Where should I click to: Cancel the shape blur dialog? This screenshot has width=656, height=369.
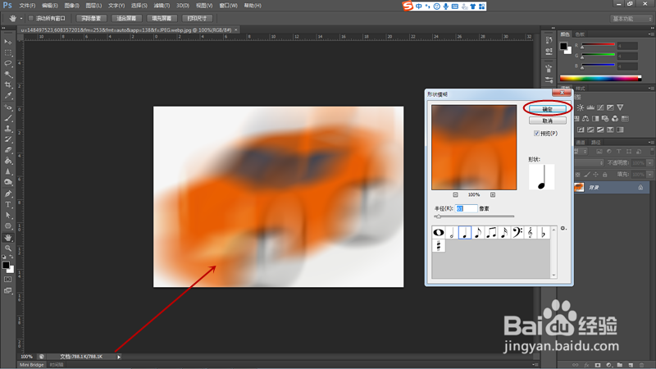coord(548,121)
